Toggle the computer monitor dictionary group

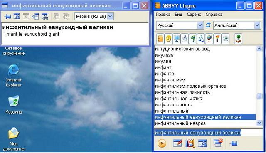pos(176,39)
